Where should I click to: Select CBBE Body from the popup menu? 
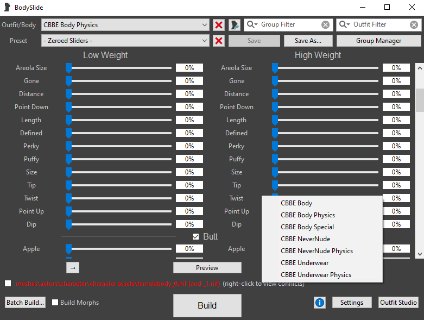[322, 203]
